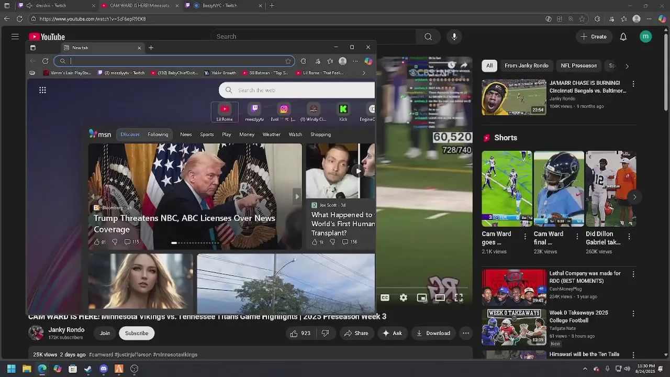Click Create button on YouTube
Image resolution: width=670 pixels, height=377 pixels.
[x=593, y=37]
